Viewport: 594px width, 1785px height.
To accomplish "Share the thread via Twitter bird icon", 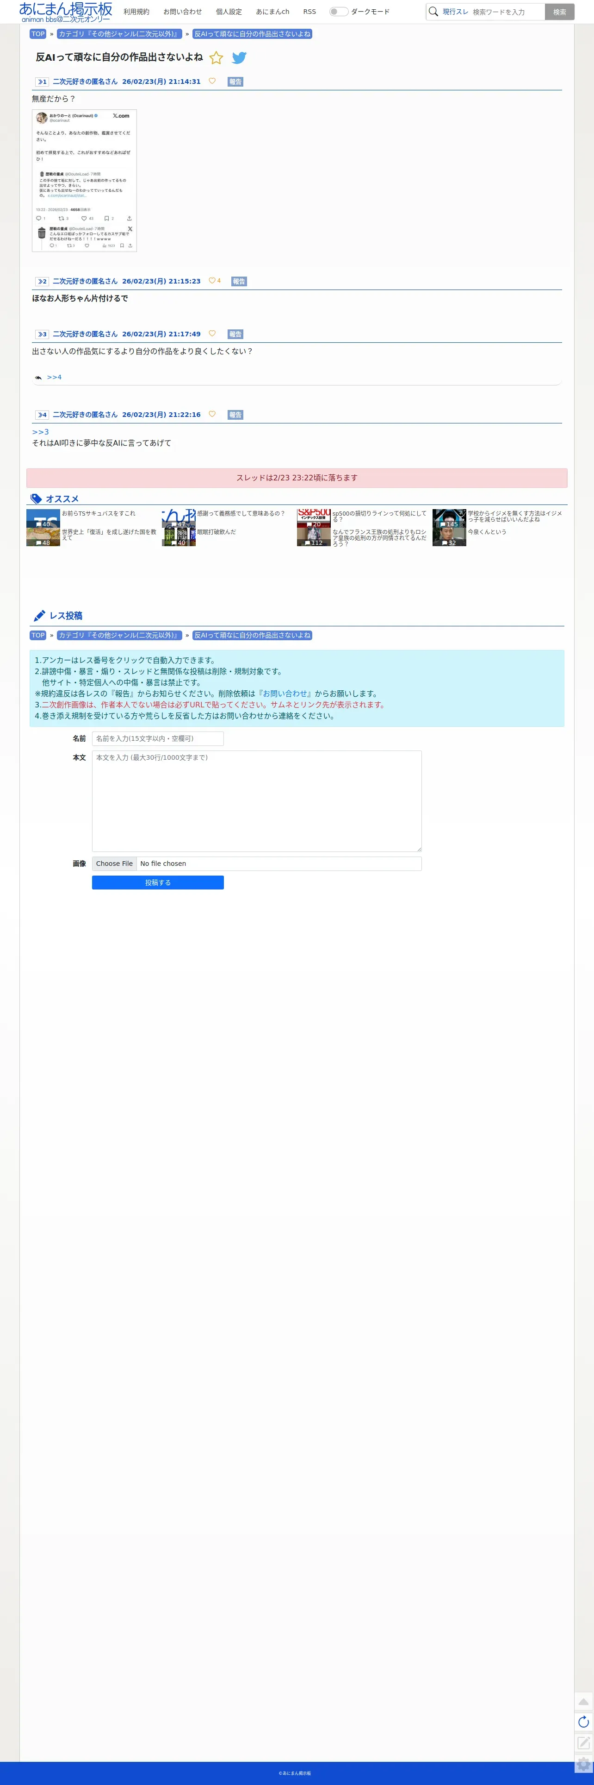I will point(240,58).
